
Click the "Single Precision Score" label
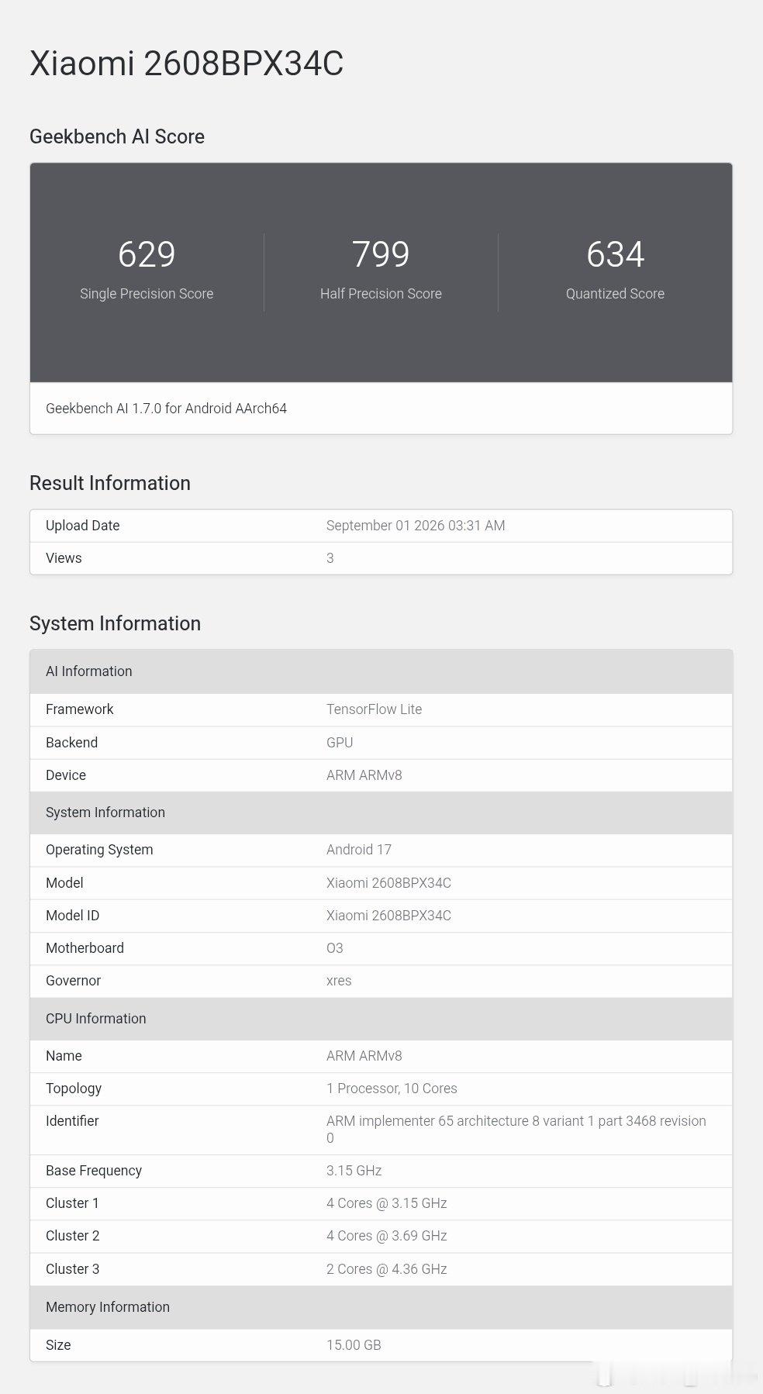pyautogui.click(x=147, y=294)
